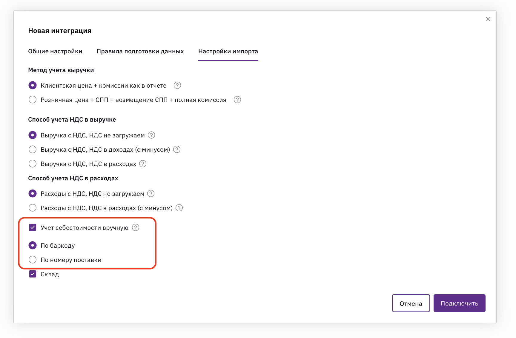Close the 'Новая интеграция' dialog with X

[x=488, y=19]
